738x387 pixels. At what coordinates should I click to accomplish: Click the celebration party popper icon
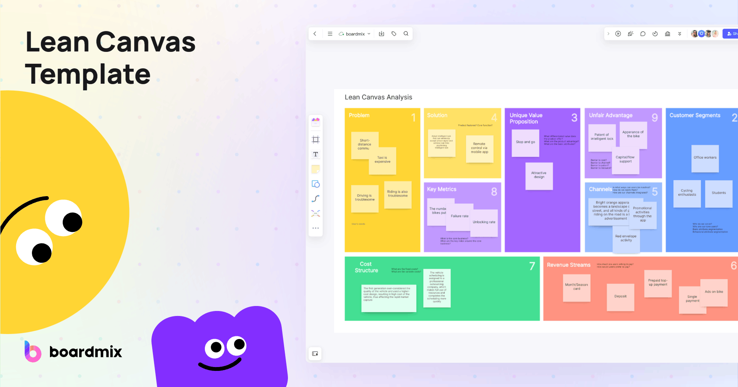coord(630,34)
